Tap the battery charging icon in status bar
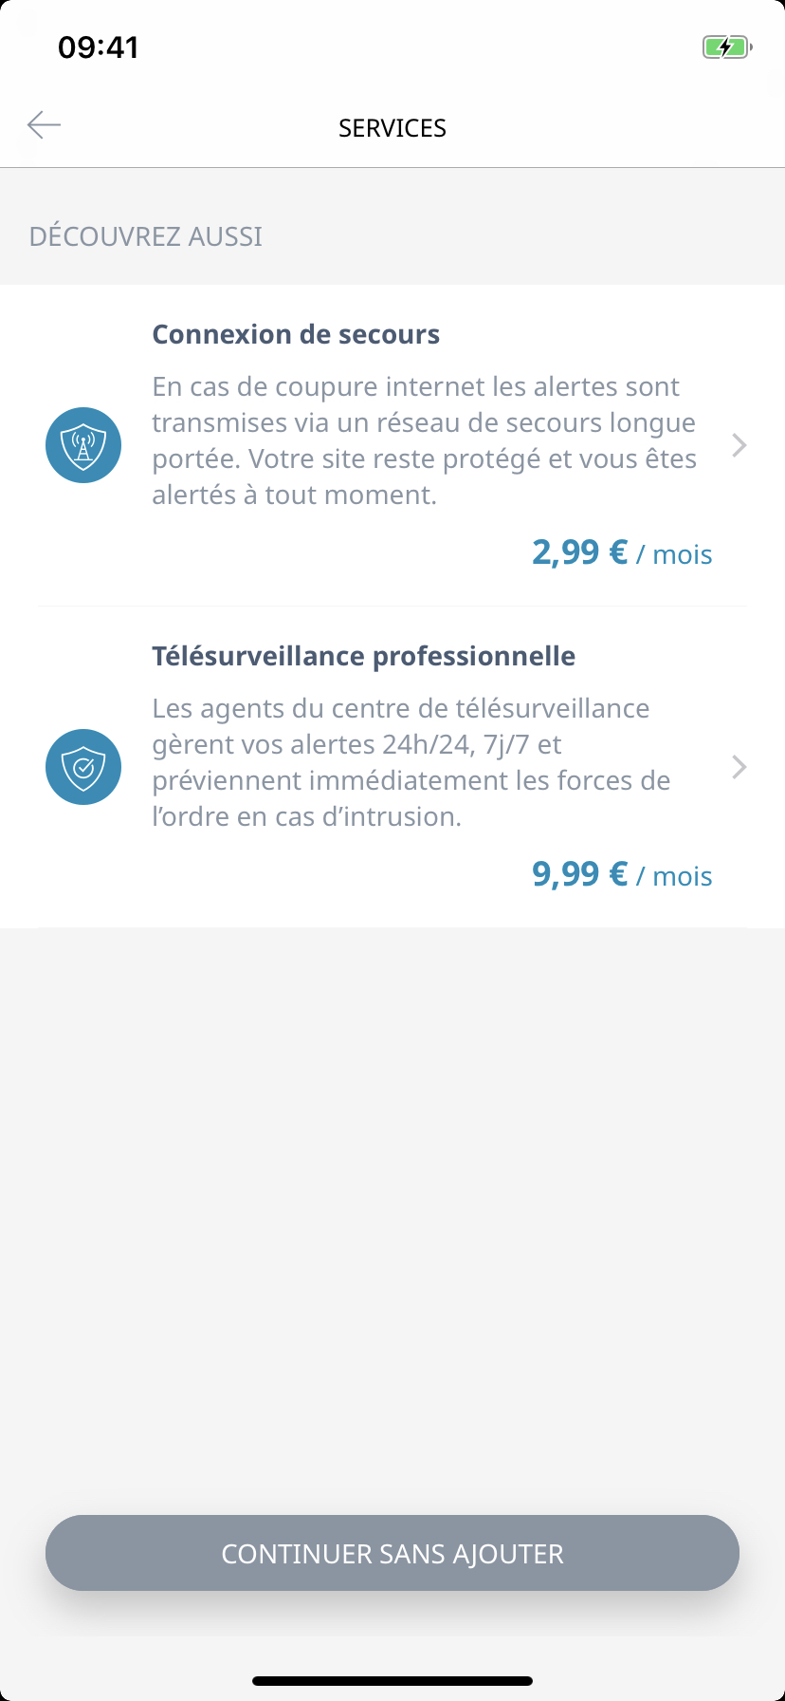The height and width of the screenshot is (1701, 785). [727, 47]
